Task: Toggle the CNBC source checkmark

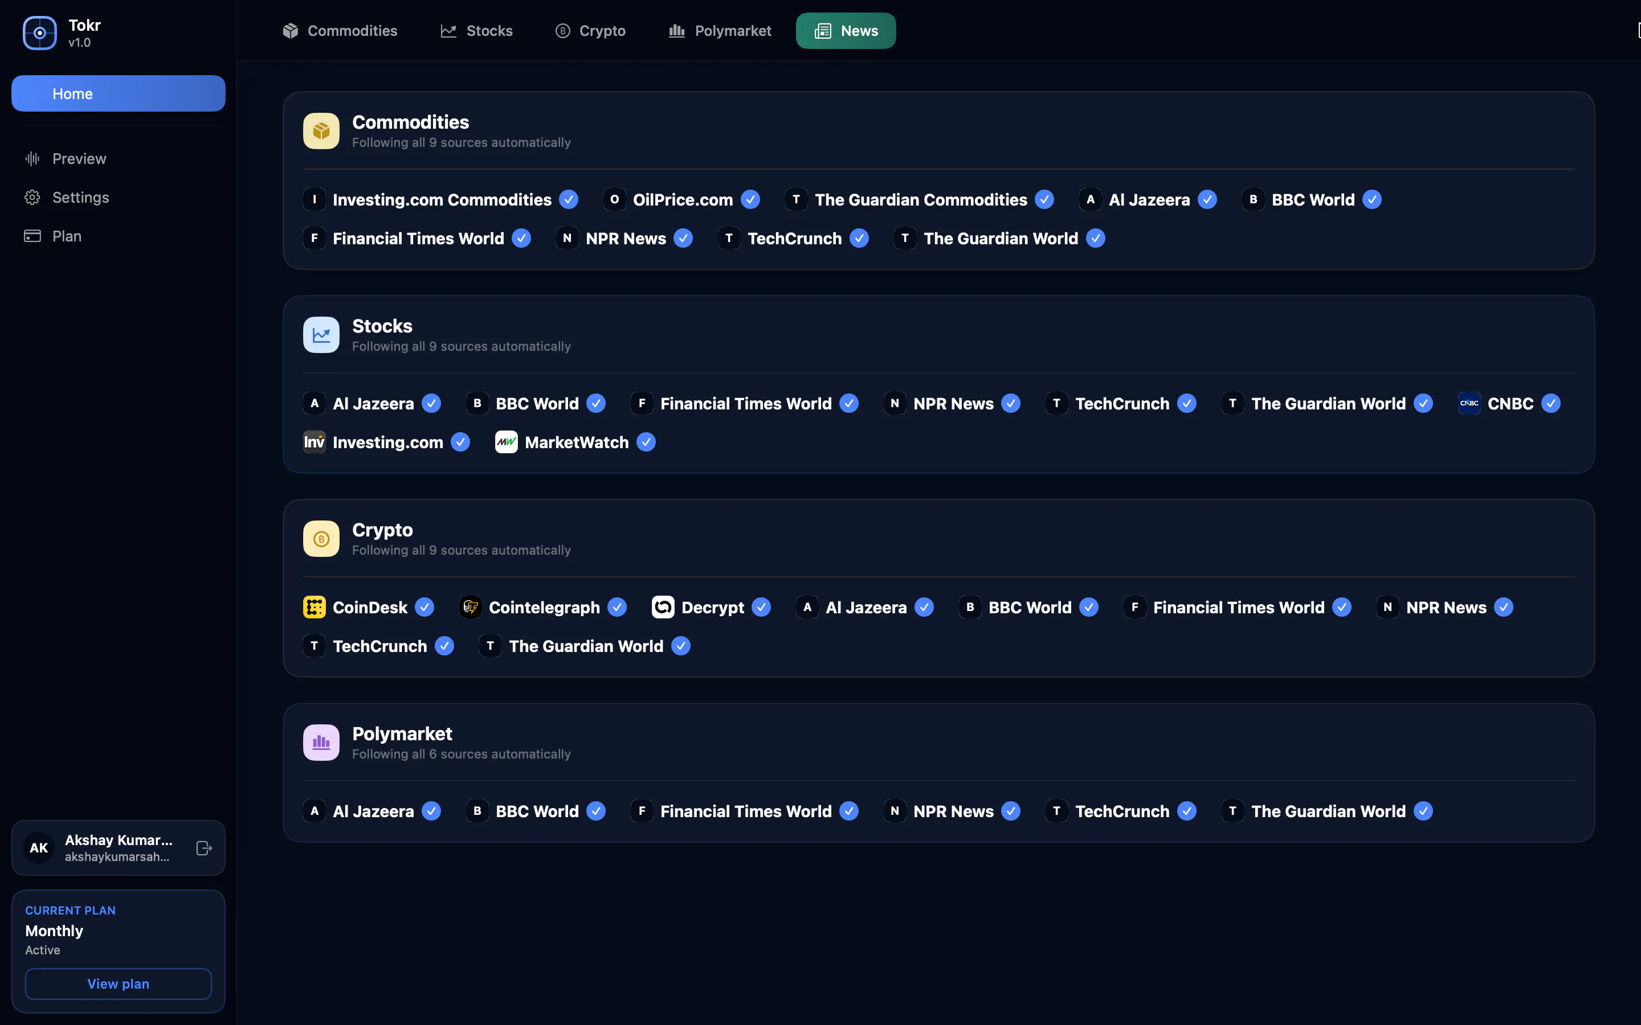Action: click(1551, 403)
